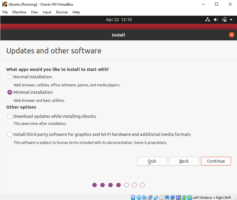Open the Machine menu

pyautogui.click(x=19, y=12)
